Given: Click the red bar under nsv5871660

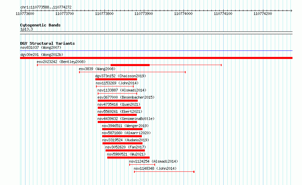Looking at the screenshot, I should click(122, 136).
